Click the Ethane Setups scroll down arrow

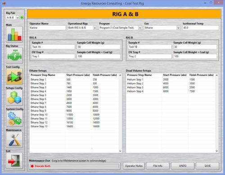[120, 151]
